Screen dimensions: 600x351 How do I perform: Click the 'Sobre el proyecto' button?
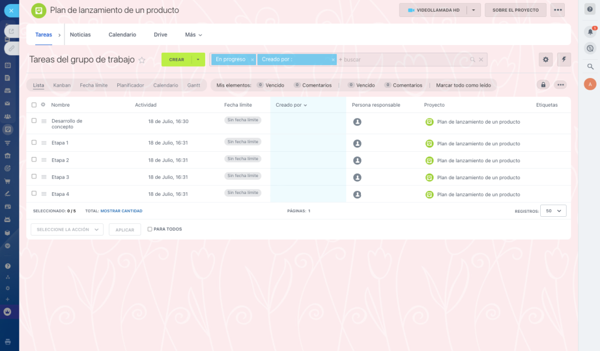click(x=515, y=10)
